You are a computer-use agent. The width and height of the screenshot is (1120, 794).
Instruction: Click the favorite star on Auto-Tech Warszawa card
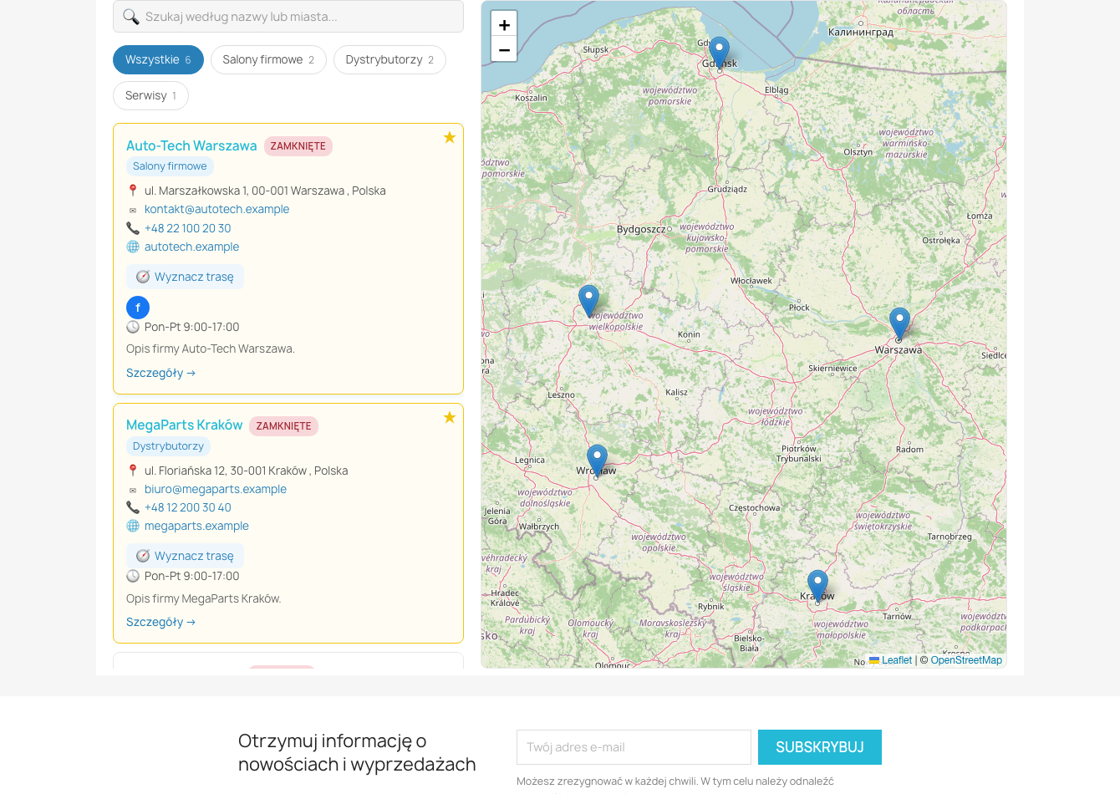[x=450, y=137]
